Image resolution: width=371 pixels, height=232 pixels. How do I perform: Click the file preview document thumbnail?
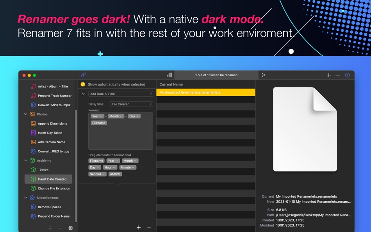[305, 129]
